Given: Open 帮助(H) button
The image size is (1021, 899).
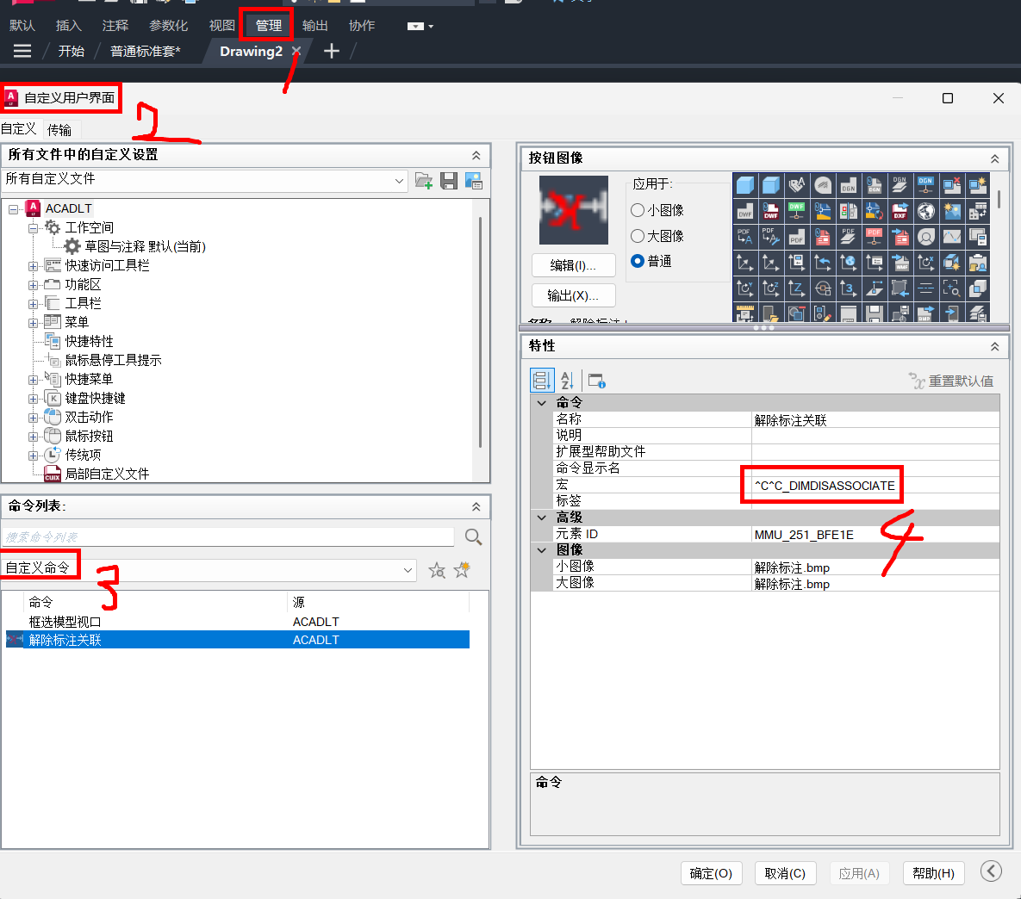Looking at the screenshot, I should (x=934, y=873).
